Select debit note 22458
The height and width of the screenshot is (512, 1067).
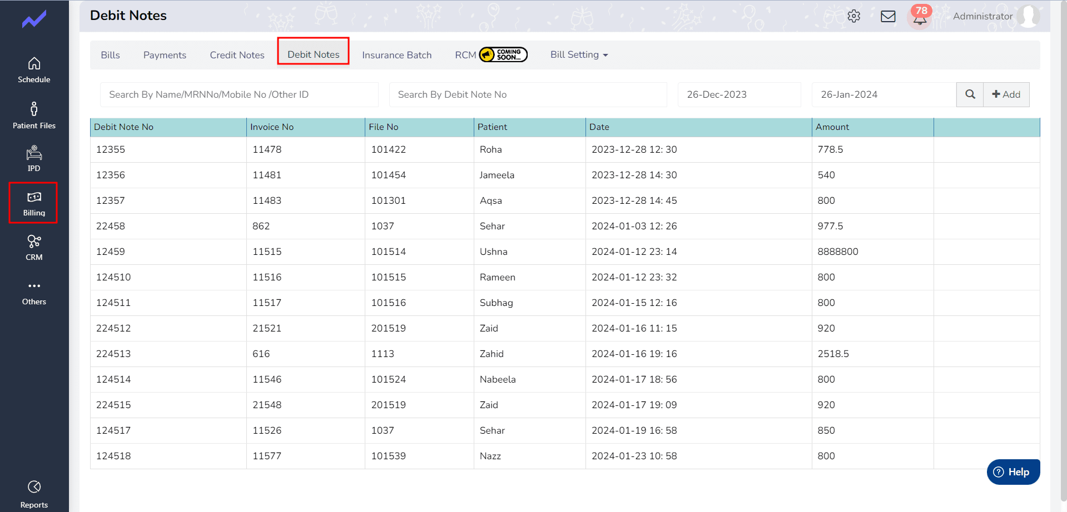point(111,226)
